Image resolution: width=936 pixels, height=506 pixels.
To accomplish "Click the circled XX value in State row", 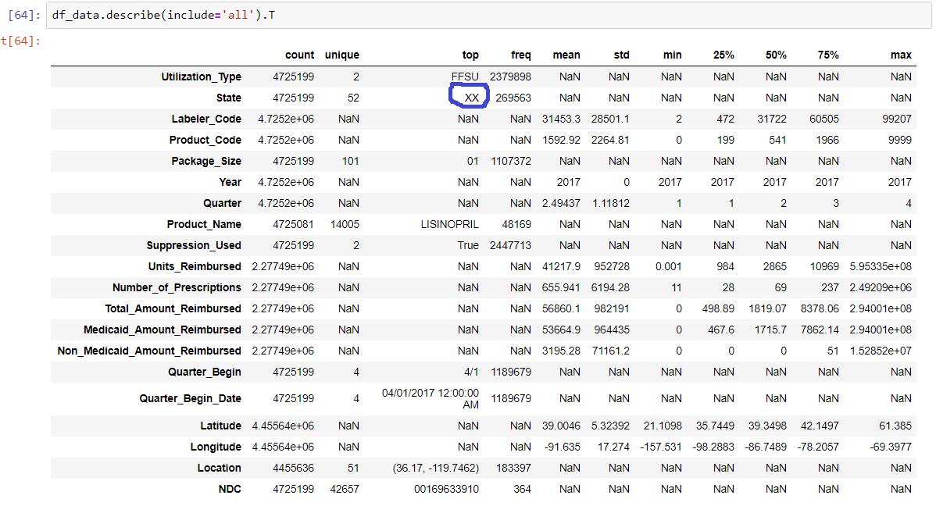I will [471, 98].
